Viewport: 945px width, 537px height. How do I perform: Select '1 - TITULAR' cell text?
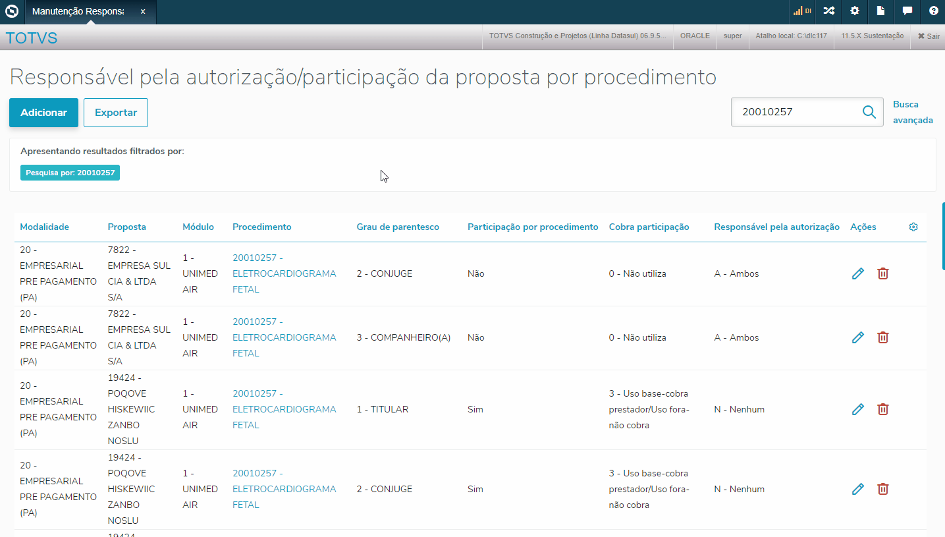coord(383,409)
